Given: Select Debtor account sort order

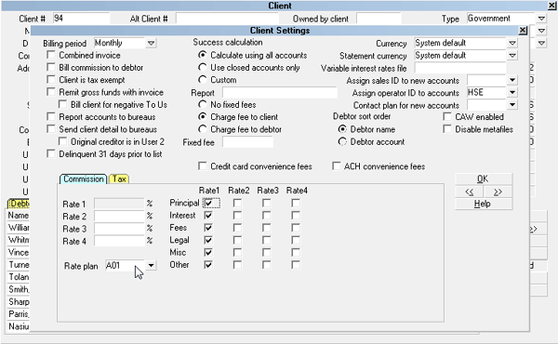Looking at the screenshot, I should point(342,141).
